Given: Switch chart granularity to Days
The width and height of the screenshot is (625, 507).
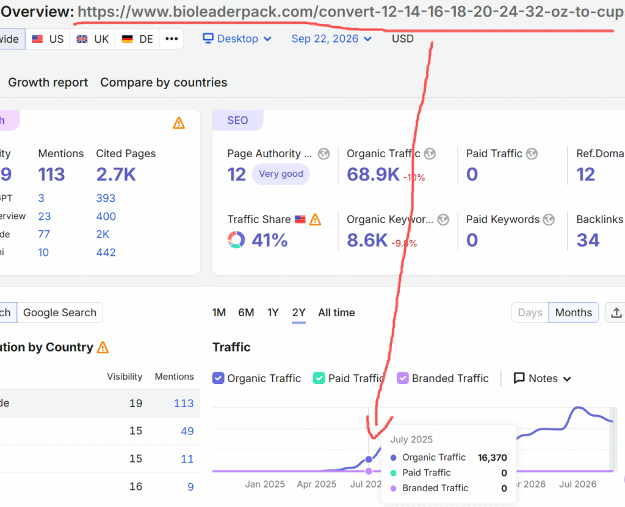Looking at the screenshot, I should click(530, 313).
